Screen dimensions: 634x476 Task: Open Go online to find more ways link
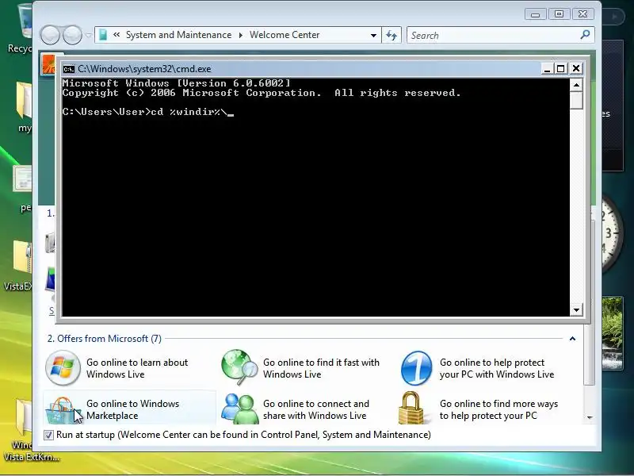click(498, 409)
